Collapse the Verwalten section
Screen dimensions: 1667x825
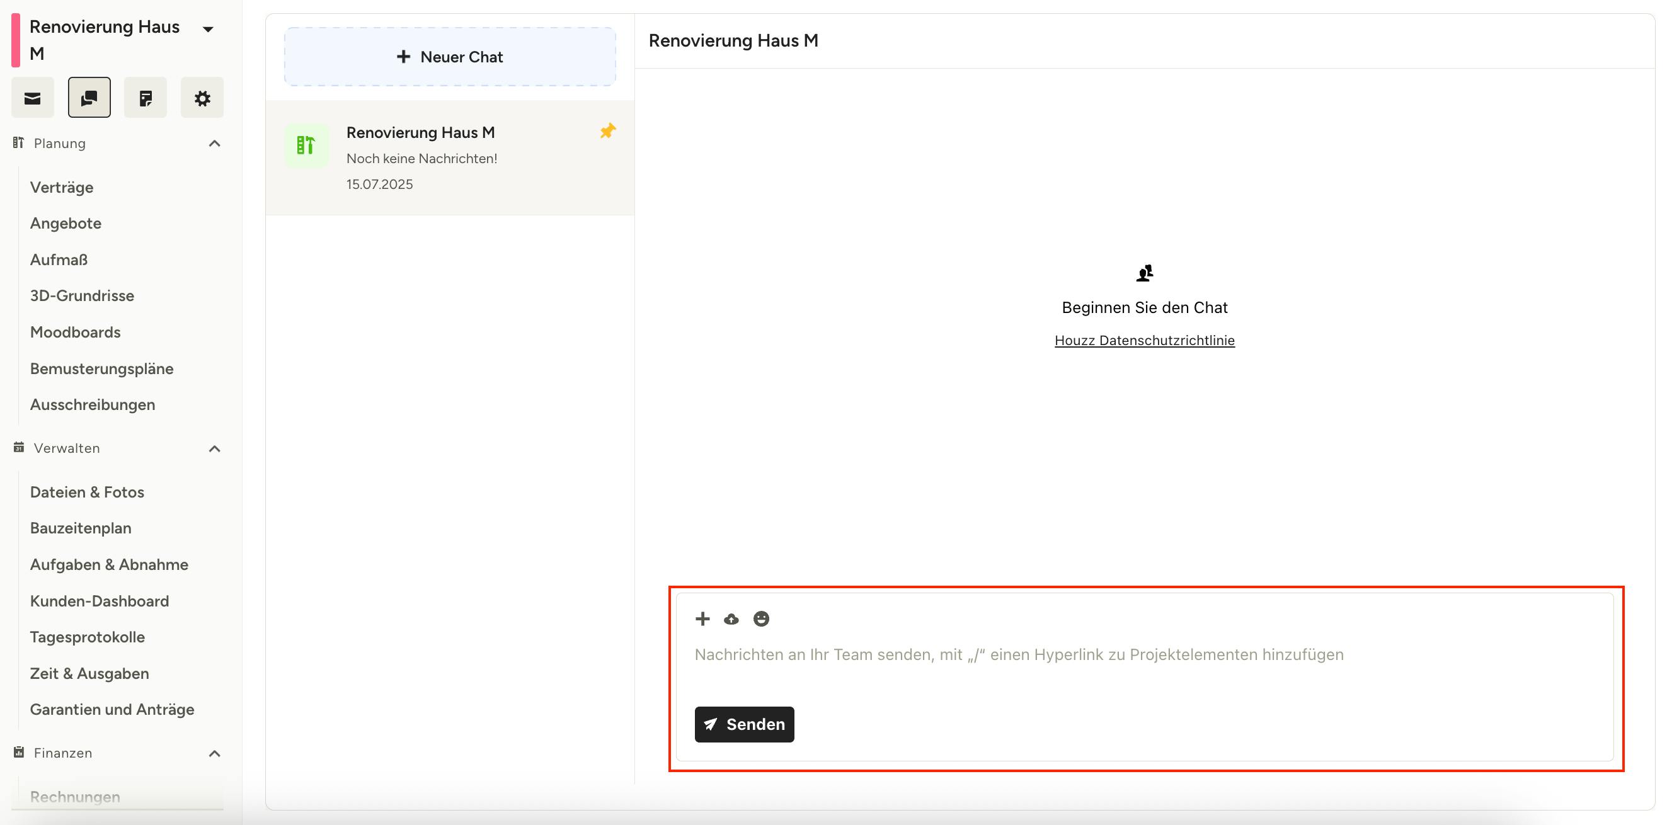click(215, 448)
